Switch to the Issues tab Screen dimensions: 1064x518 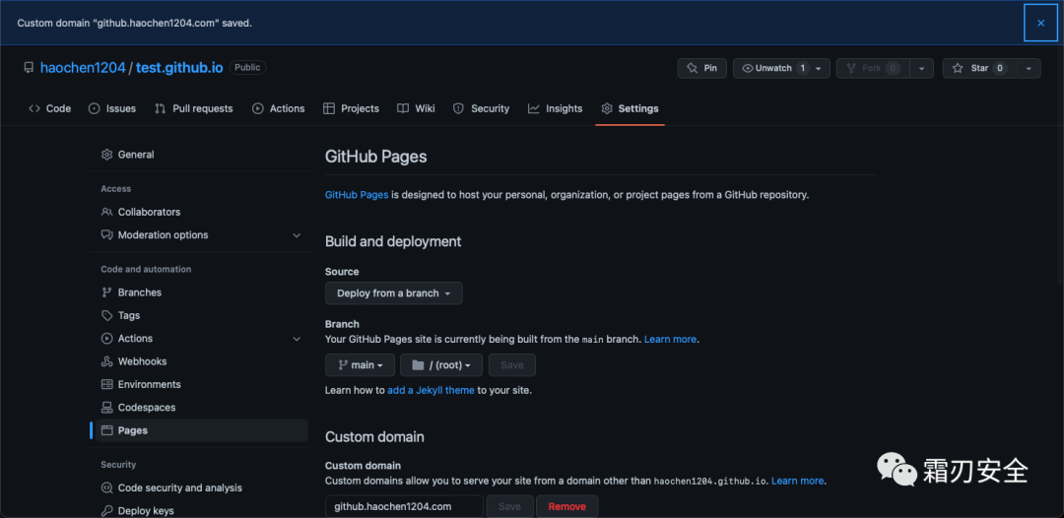(112, 108)
